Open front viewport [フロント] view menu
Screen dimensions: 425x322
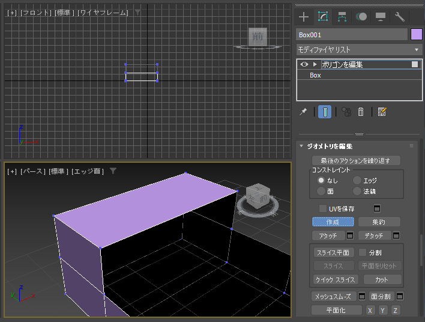pos(36,13)
